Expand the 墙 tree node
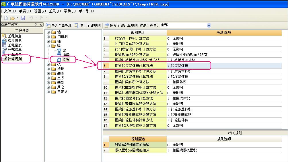Image resolution: width=288 pixels, height=162 pixels. (x=48, y=32)
